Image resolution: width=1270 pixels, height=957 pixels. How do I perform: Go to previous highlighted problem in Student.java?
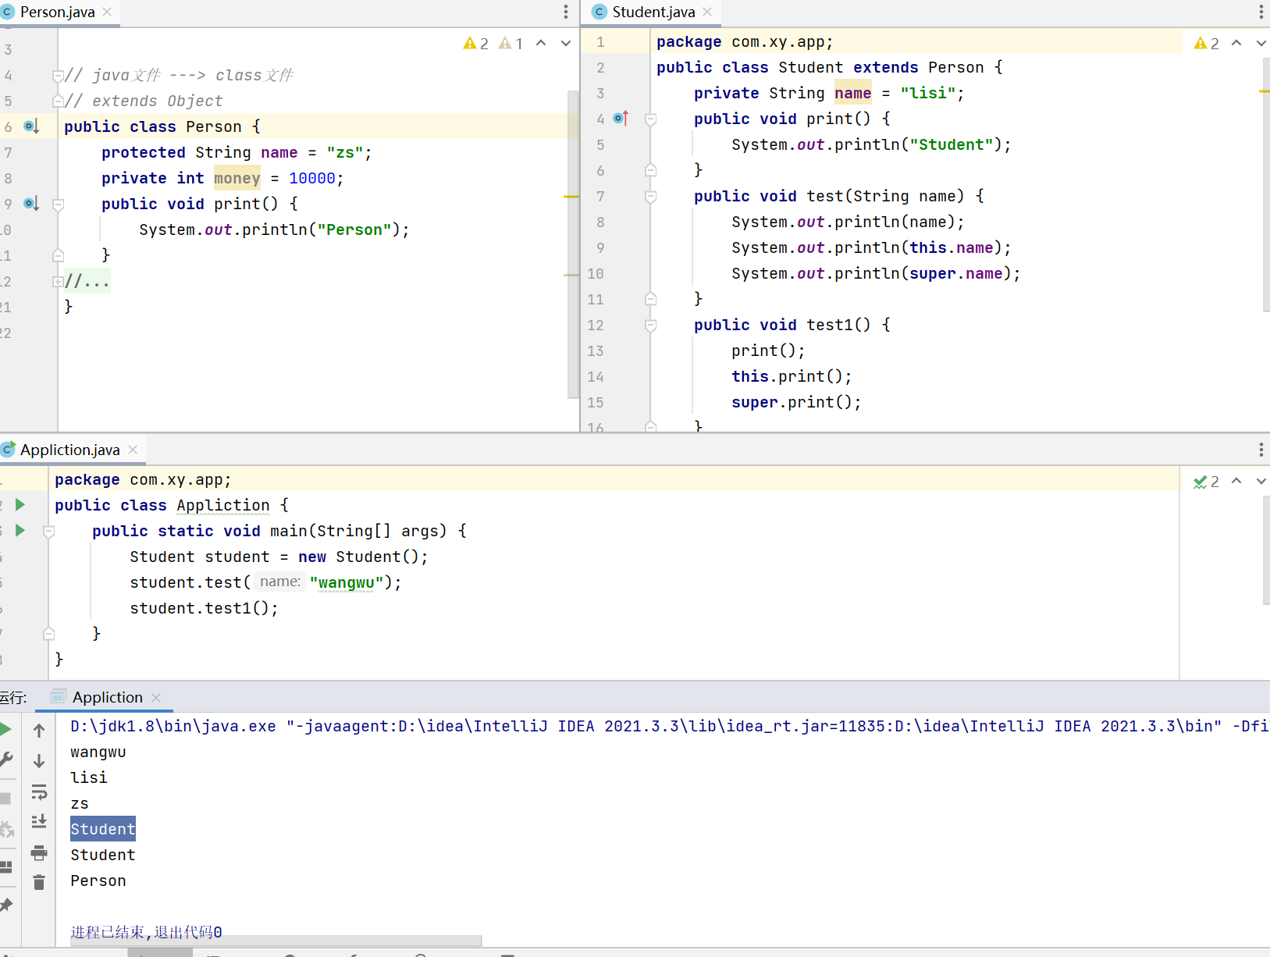1236,44
